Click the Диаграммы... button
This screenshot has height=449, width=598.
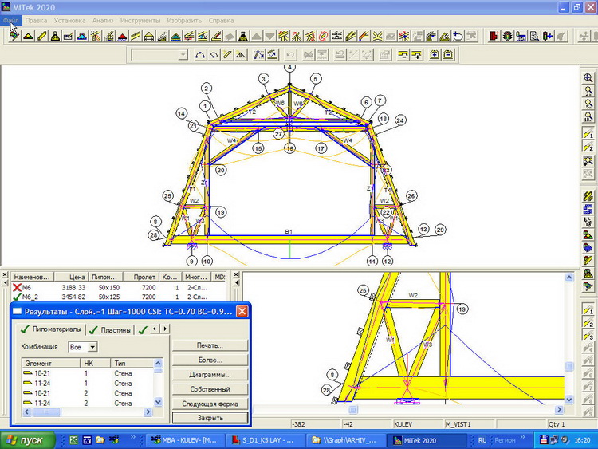pos(210,375)
